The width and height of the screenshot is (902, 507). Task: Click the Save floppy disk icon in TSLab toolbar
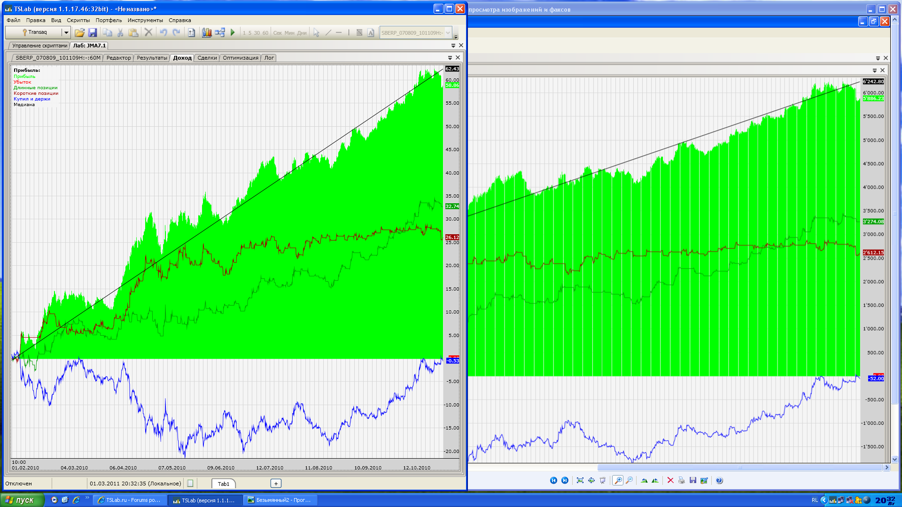point(93,32)
